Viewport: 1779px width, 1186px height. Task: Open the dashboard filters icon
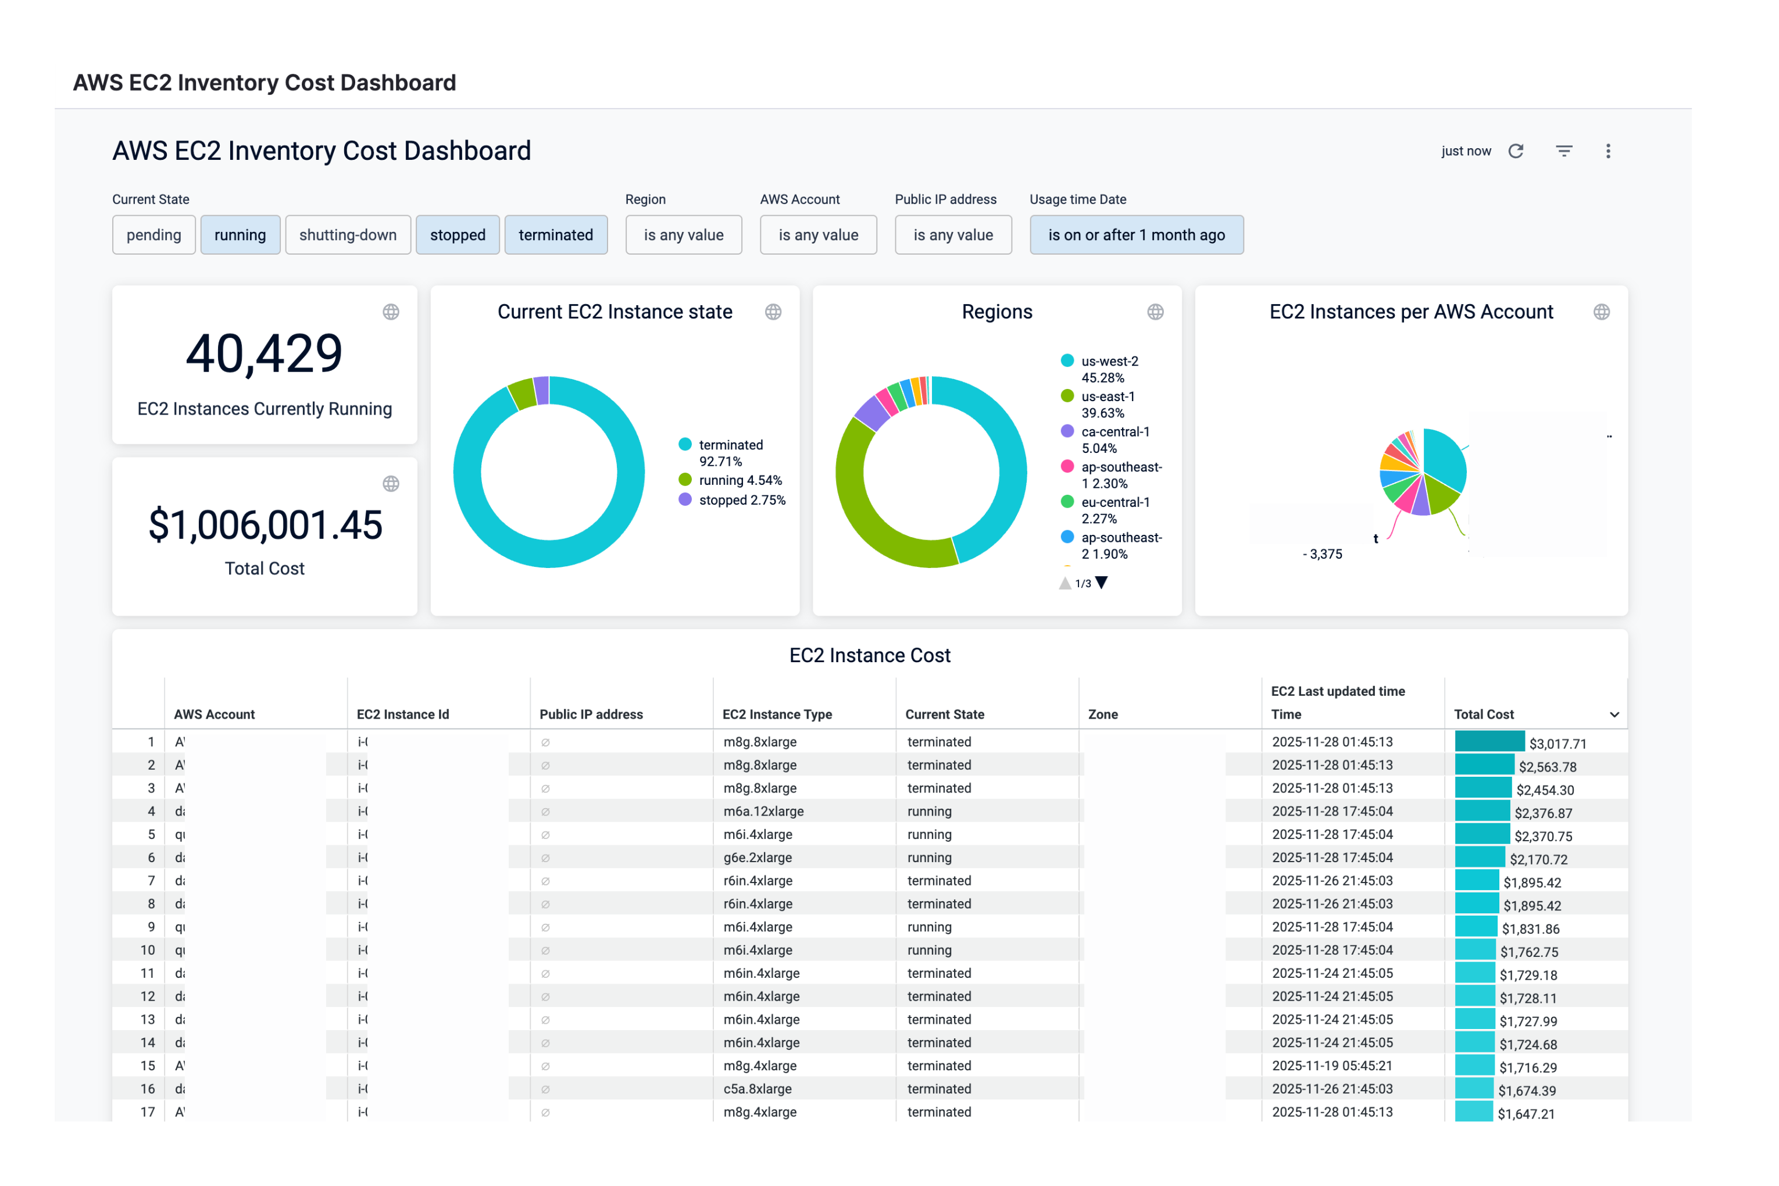tap(1563, 151)
